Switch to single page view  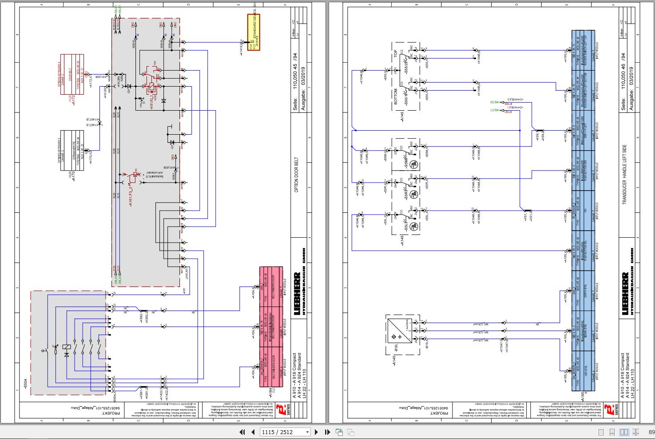[601, 432]
